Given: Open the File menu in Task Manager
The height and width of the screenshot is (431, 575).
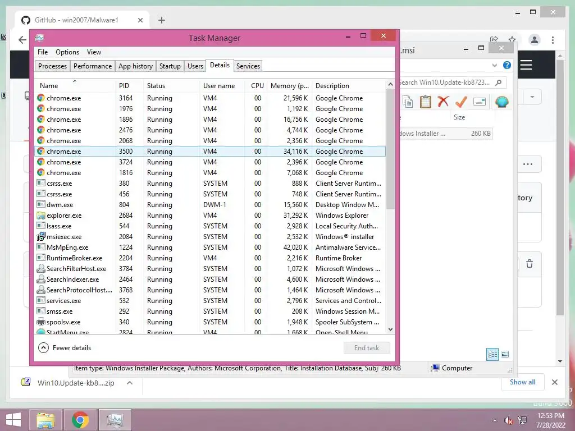Looking at the screenshot, I should tap(43, 52).
